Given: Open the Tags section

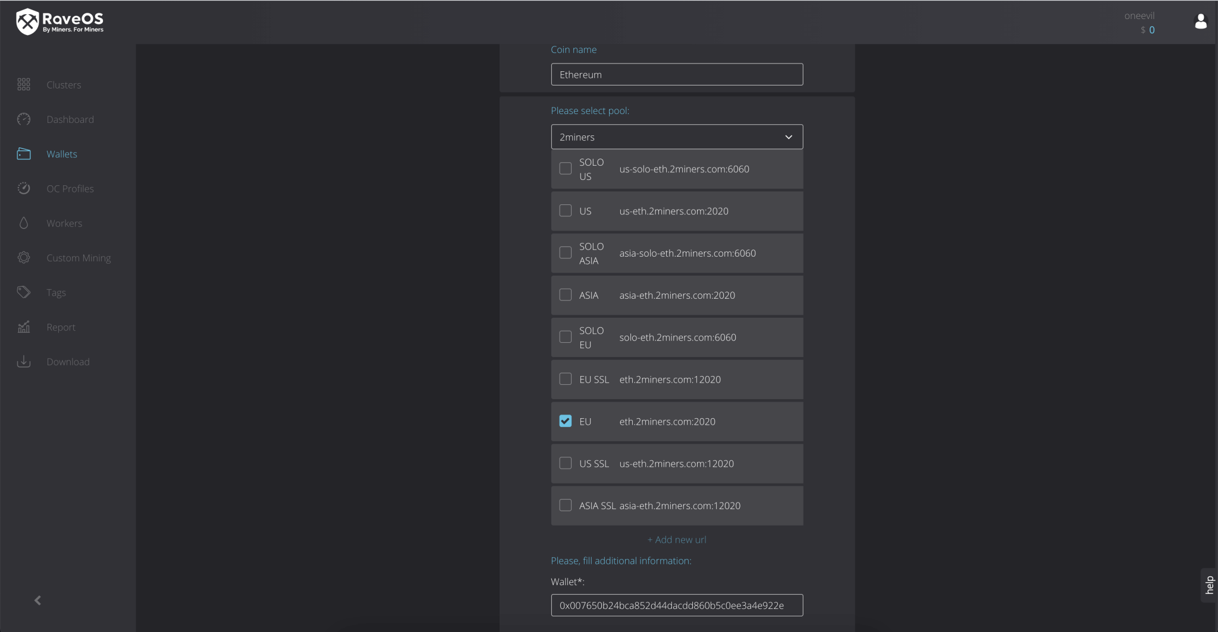Looking at the screenshot, I should click(56, 293).
